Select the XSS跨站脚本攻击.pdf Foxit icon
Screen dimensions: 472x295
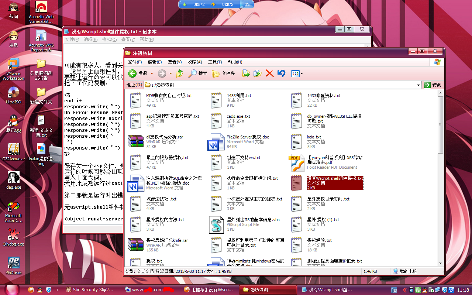click(x=296, y=163)
